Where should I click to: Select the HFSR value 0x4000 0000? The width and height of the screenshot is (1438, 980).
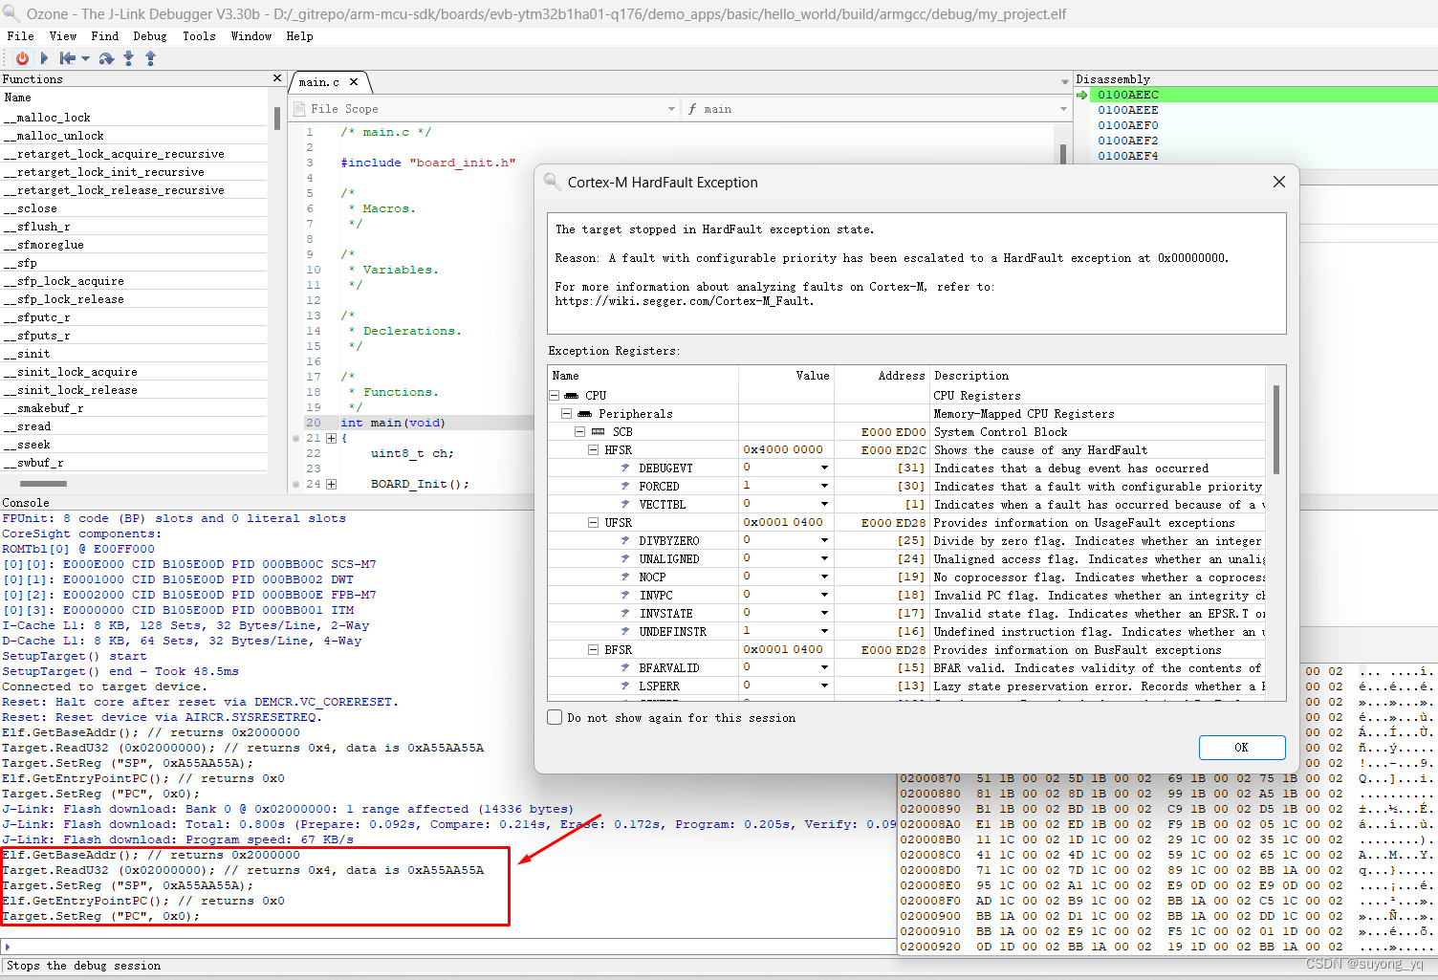(783, 449)
